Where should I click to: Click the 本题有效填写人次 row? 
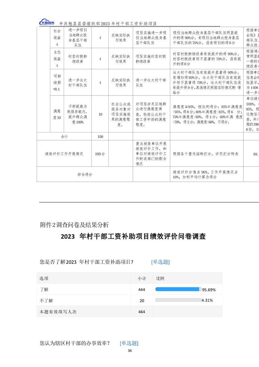click(x=58, y=312)
